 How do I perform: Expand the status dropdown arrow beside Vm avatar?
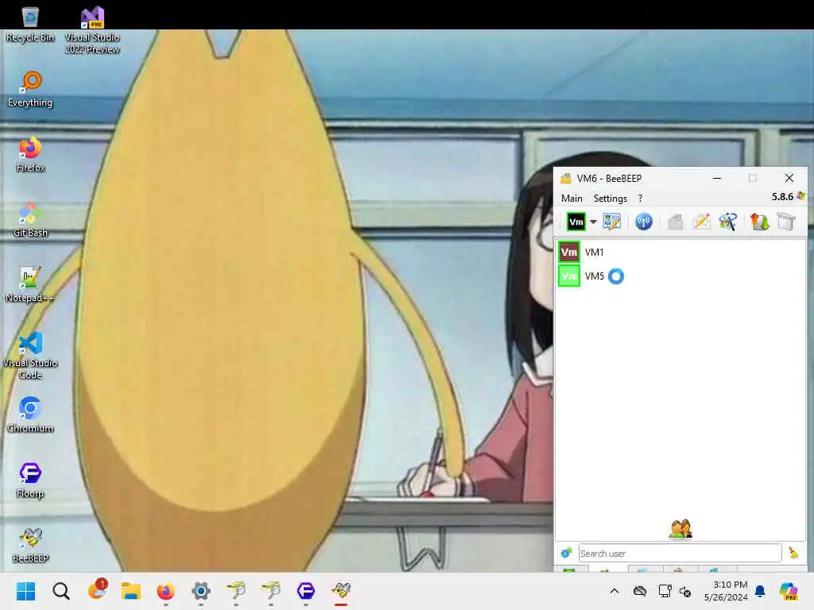(x=593, y=222)
